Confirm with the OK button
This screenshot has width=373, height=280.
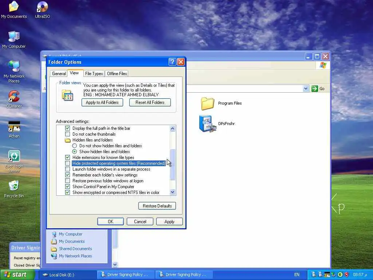(x=110, y=222)
